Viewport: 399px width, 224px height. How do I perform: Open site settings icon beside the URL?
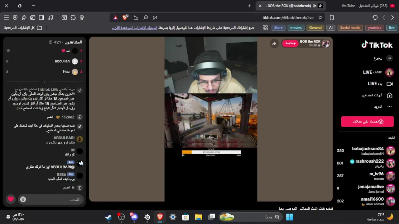pos(320,17)
